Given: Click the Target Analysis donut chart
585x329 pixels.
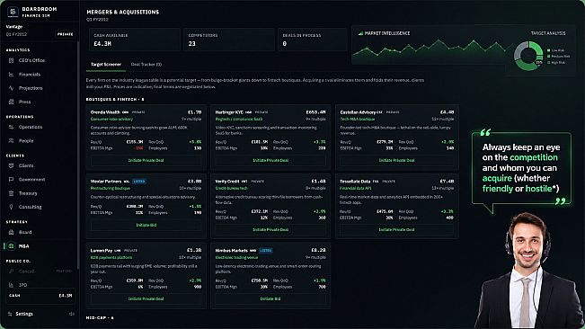Looking at the screenshot, I should pyautogui.click(x=528, y=56).
